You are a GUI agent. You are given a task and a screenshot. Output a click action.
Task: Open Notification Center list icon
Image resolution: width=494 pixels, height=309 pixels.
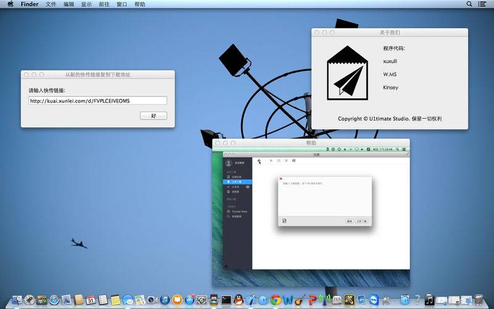pos(482,4)
